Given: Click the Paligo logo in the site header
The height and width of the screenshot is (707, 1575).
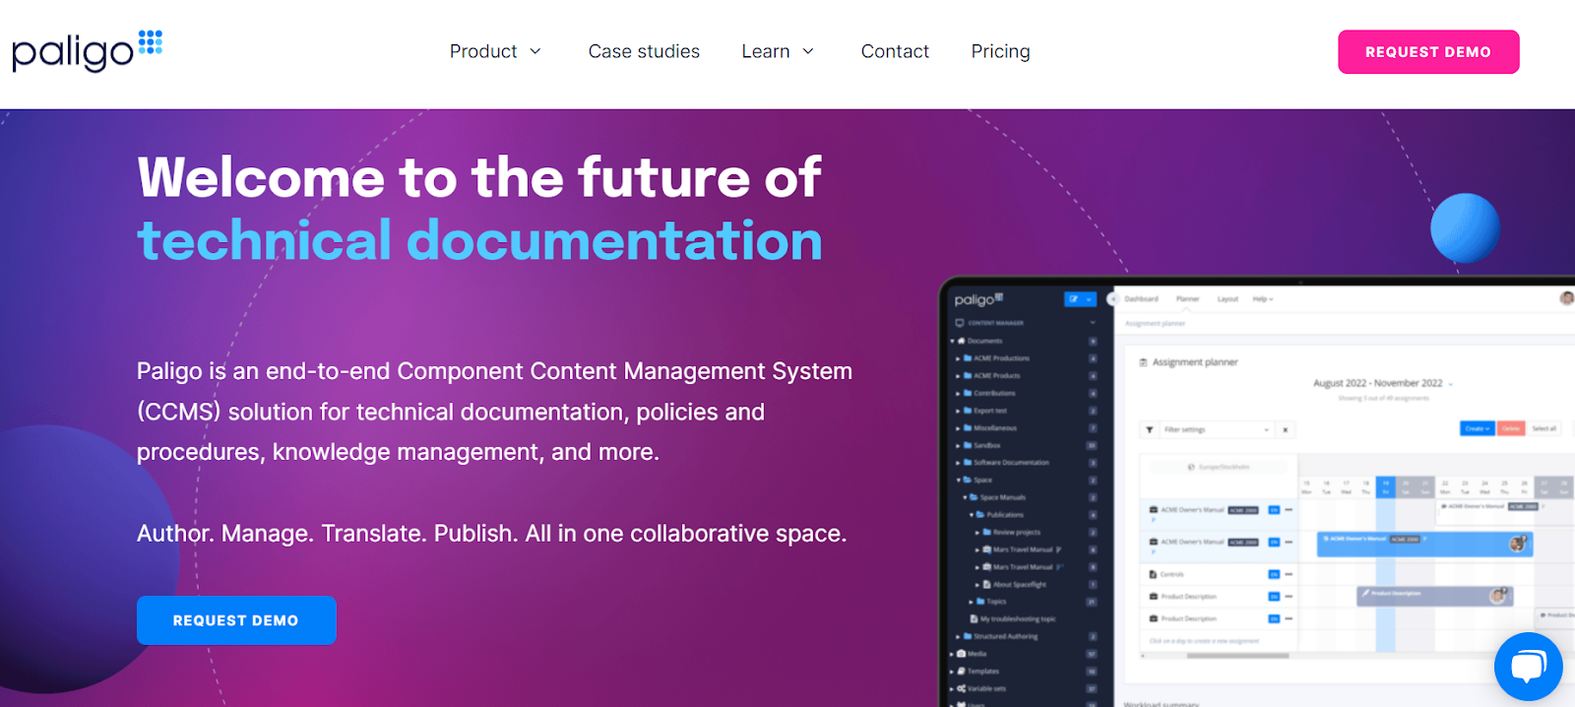Looking at the screenshot, I should (87, 51).
